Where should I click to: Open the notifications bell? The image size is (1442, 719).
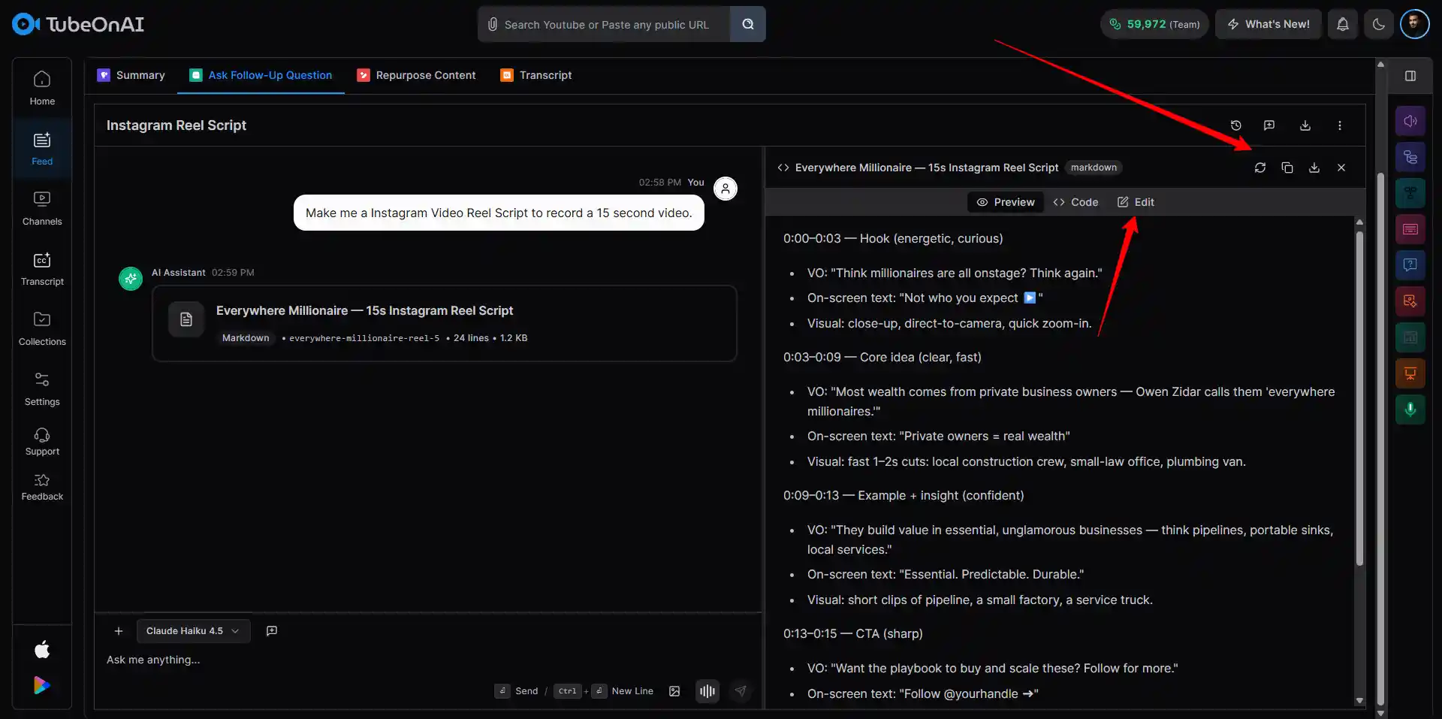(x=1343, y=24)
